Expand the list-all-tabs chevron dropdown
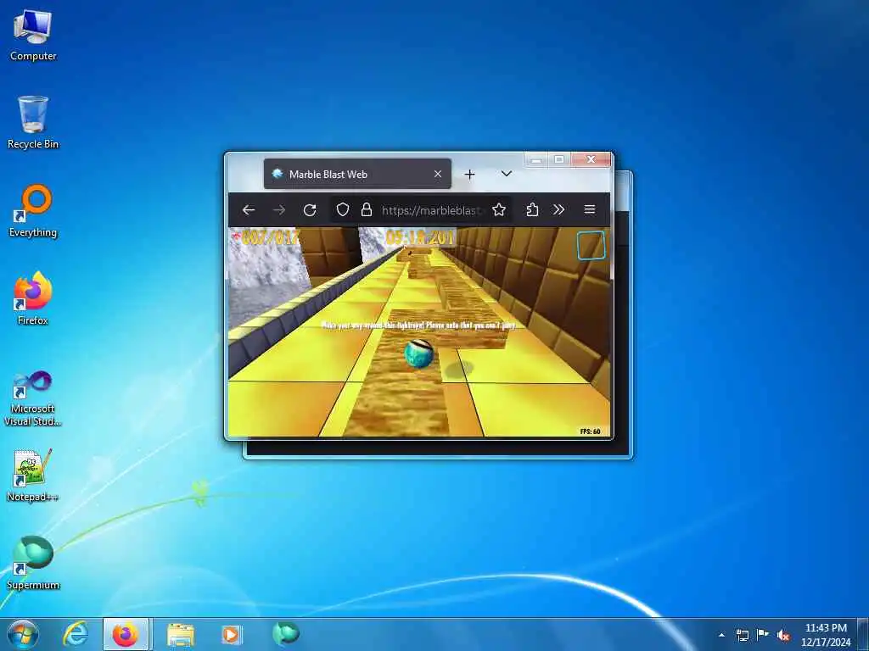This screenshot has height=651, width=869. tap(506, 174)
